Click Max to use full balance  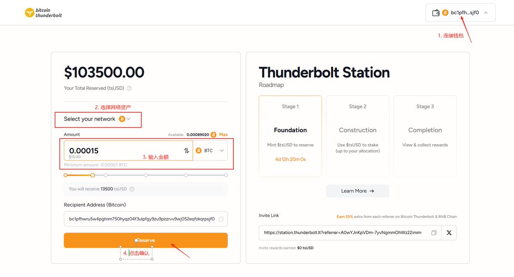[223, 134]
